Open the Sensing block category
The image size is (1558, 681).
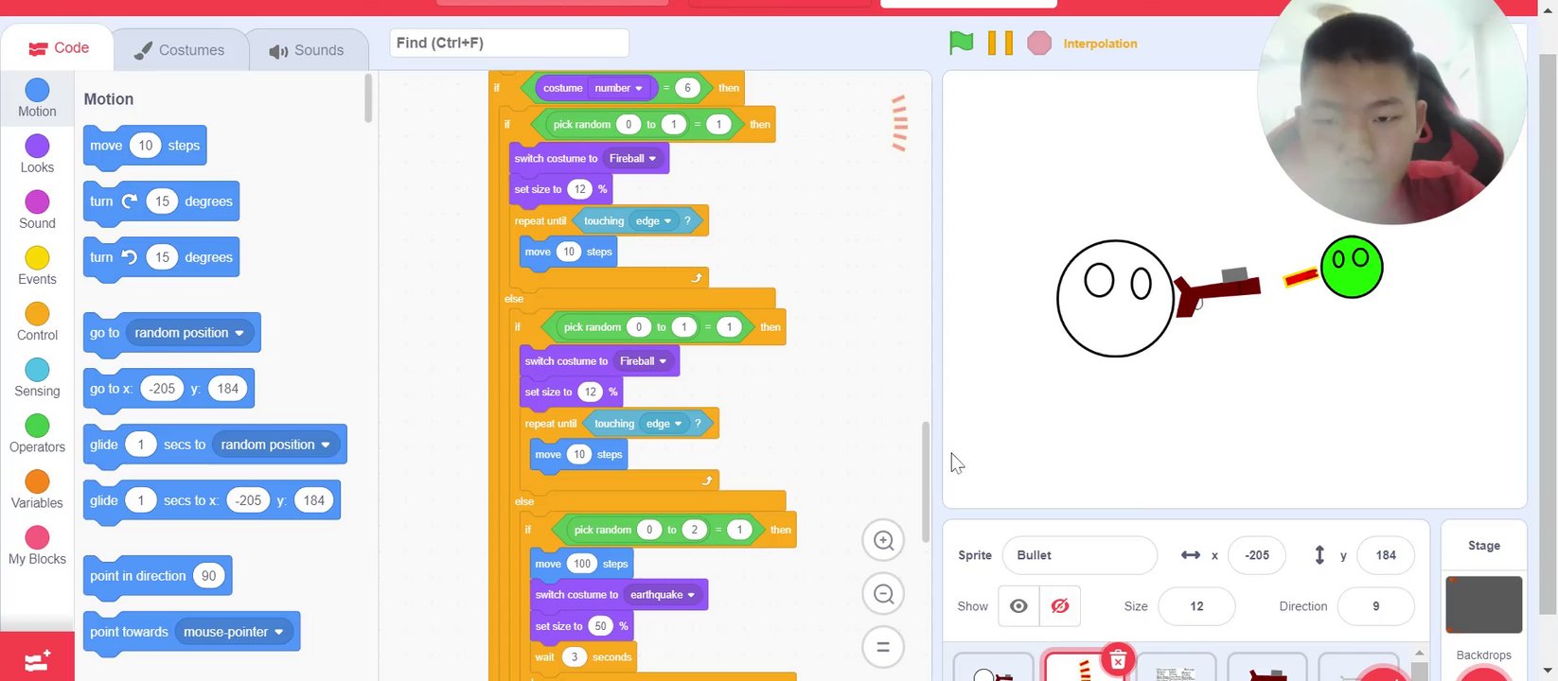(x=37, y=377)
